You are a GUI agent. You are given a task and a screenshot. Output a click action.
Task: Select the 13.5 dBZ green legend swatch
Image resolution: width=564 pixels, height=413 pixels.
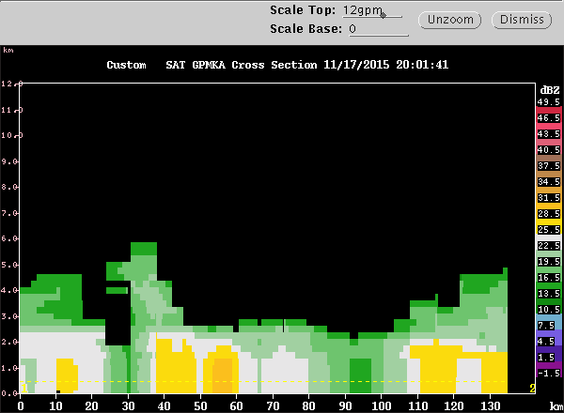point(549,294)
